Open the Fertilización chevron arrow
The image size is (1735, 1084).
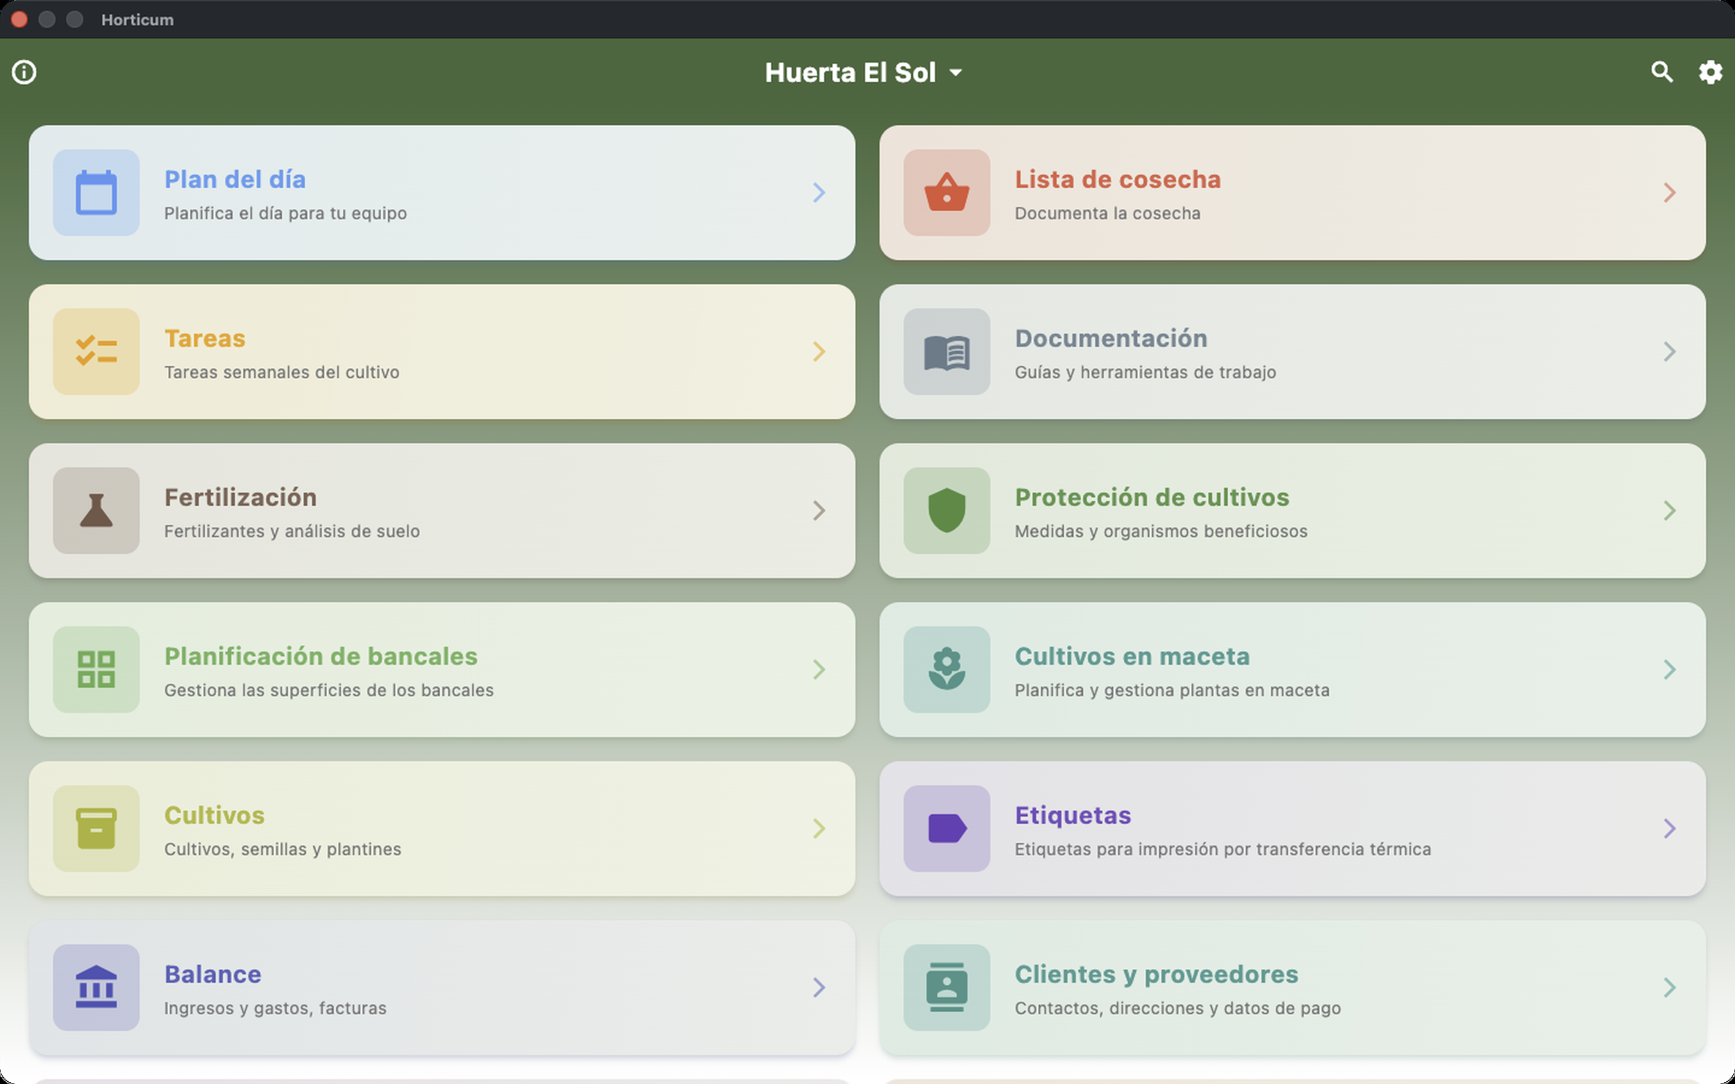[819, 511]
